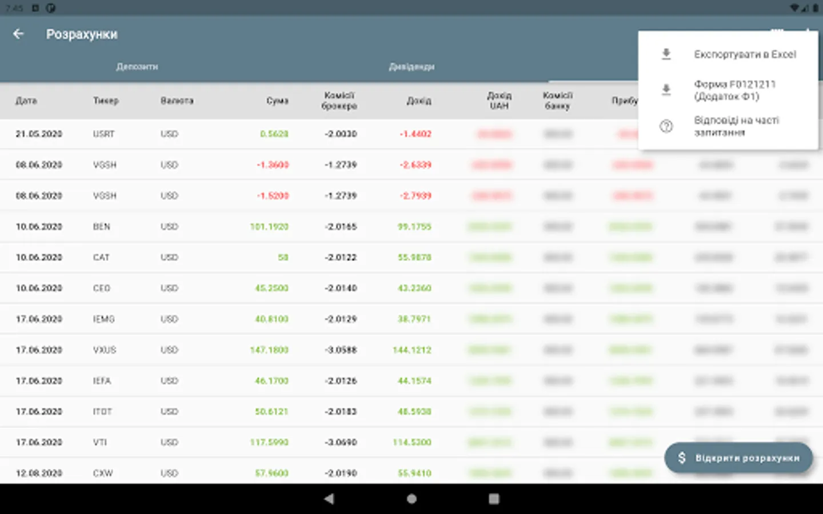
Task: Select the VXUS ticker cell
Action: point(105,350)
